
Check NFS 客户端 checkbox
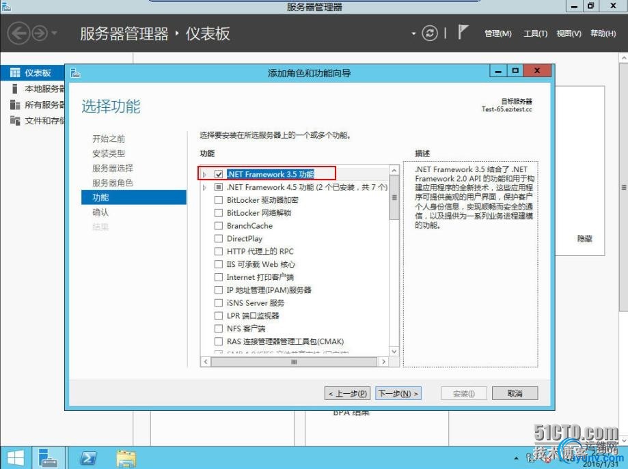pyautogui.click(x=219, y=328)
